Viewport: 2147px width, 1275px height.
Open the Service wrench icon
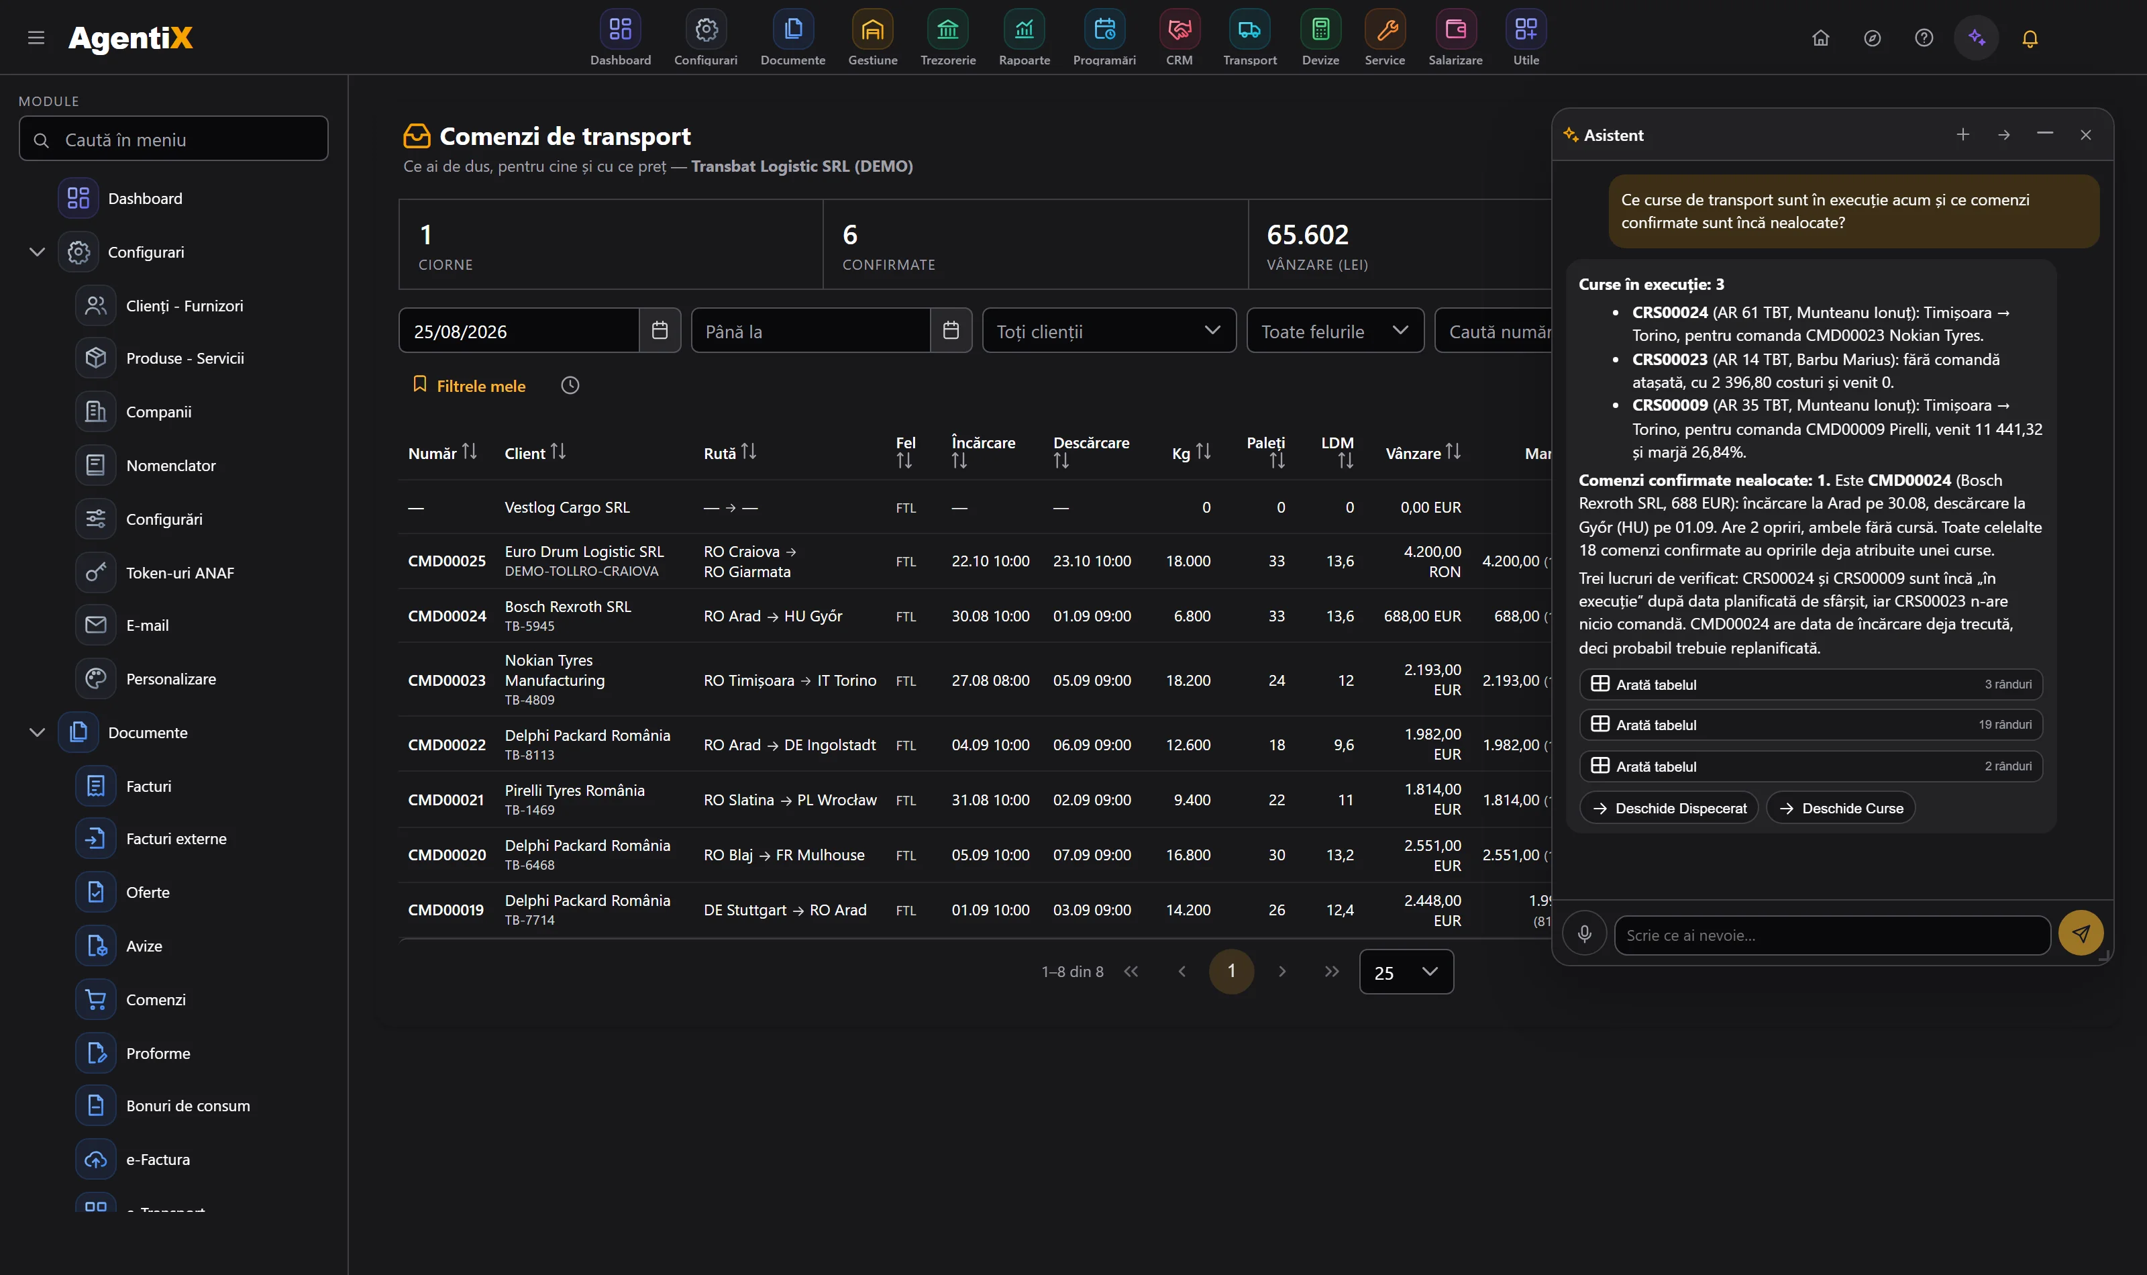1384,30
